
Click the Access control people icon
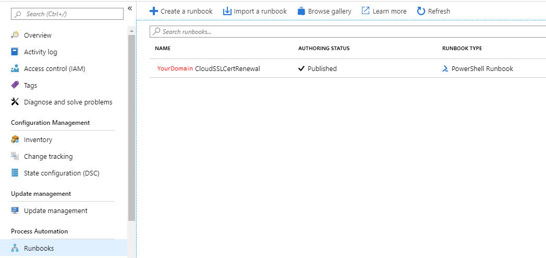(x=15, y=69)
